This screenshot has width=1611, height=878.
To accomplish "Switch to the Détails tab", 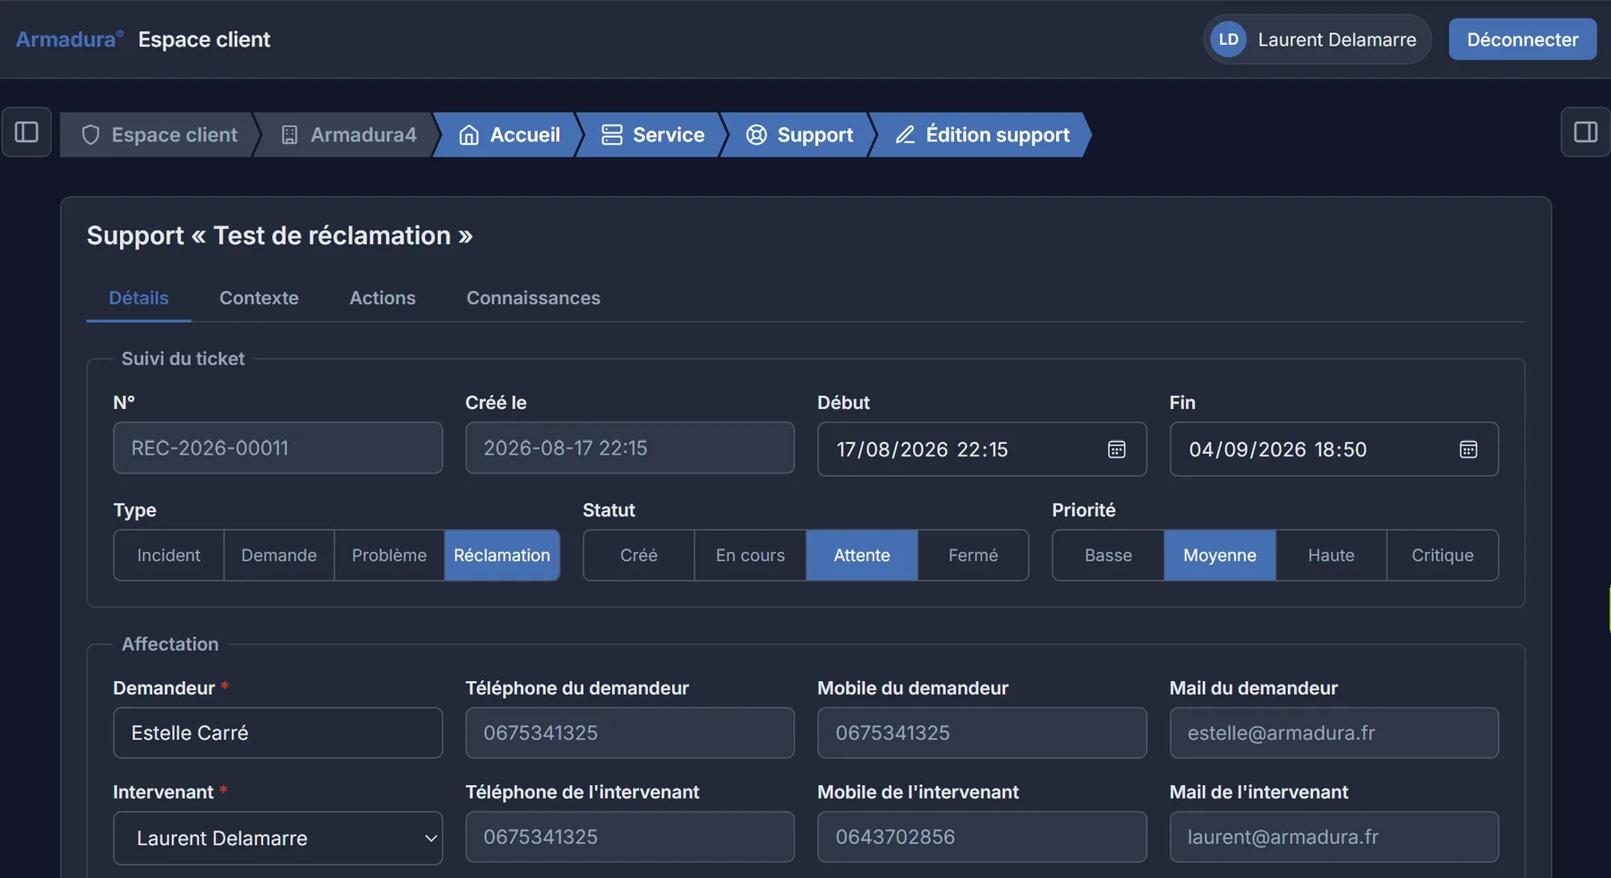I will pos(139,298).
